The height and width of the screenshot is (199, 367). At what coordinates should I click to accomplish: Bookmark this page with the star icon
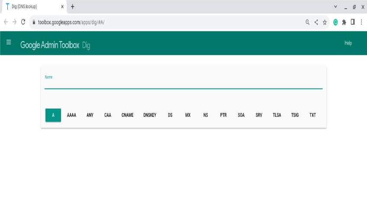click(325, 22)
